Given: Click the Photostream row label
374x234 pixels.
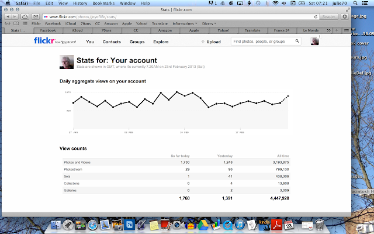Looking at the screenshot, I should [73, 169].
